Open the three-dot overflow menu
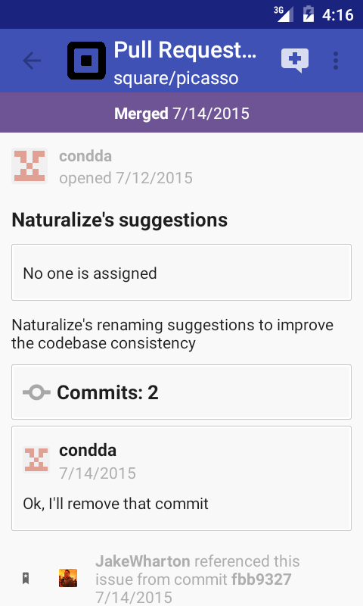Image resolution: width=363 pixels, height=606 pixels. point(336,61)
